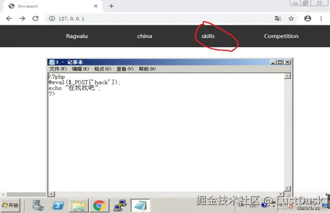Screen dimensions: 330x213
Task: Close the Notepad window
Action: 287,62
